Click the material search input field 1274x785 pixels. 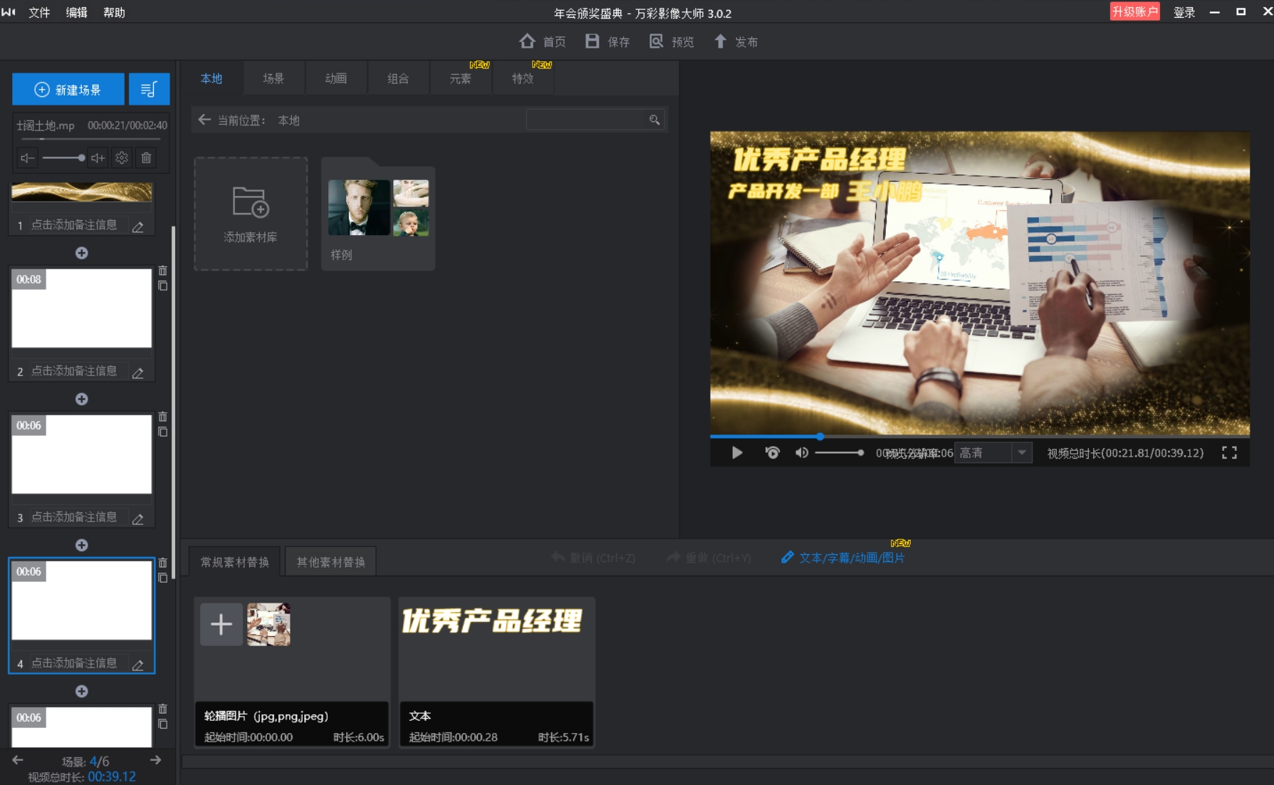click(x=586, y=120)
